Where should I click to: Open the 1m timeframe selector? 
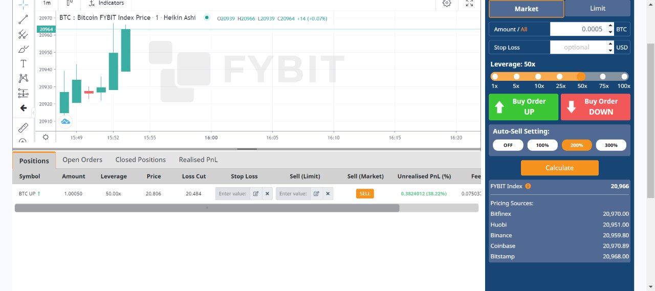click(47, 3)
